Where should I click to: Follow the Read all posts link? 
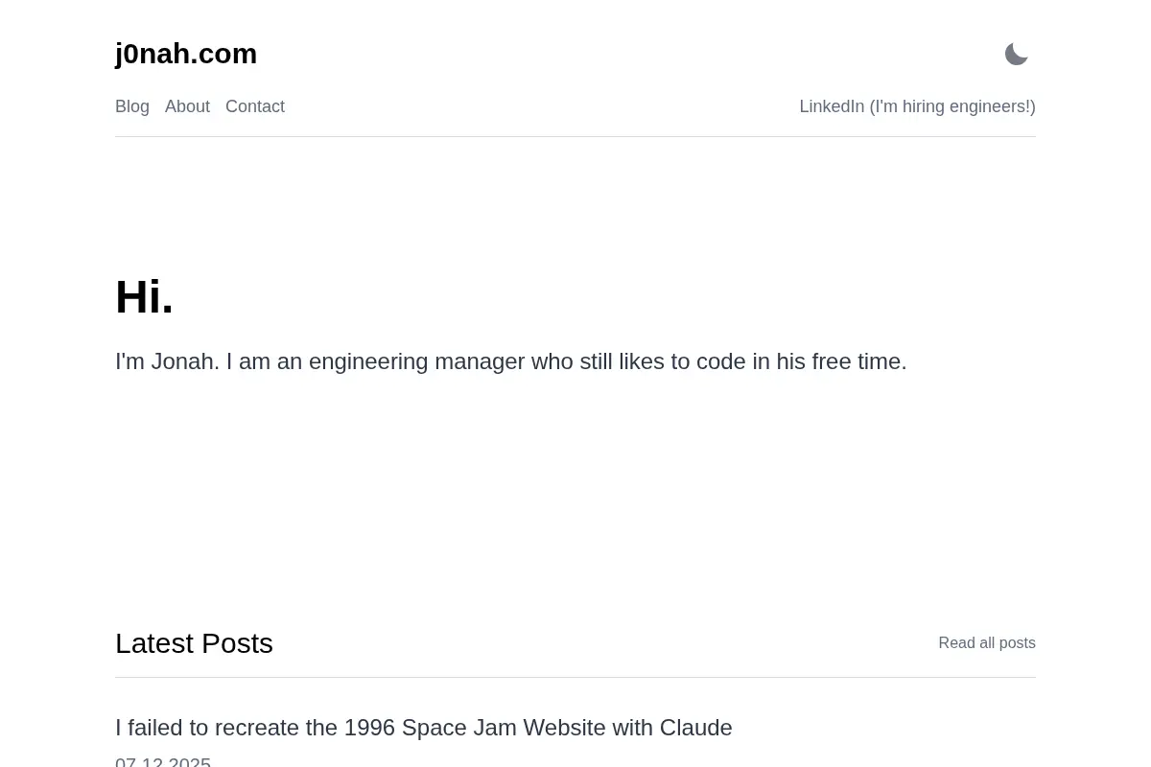987,643
